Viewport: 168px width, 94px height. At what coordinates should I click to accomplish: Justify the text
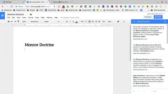click(x=99, y=21)
